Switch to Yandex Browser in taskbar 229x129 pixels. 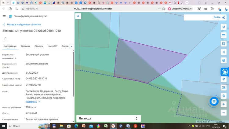pos(113,126)
